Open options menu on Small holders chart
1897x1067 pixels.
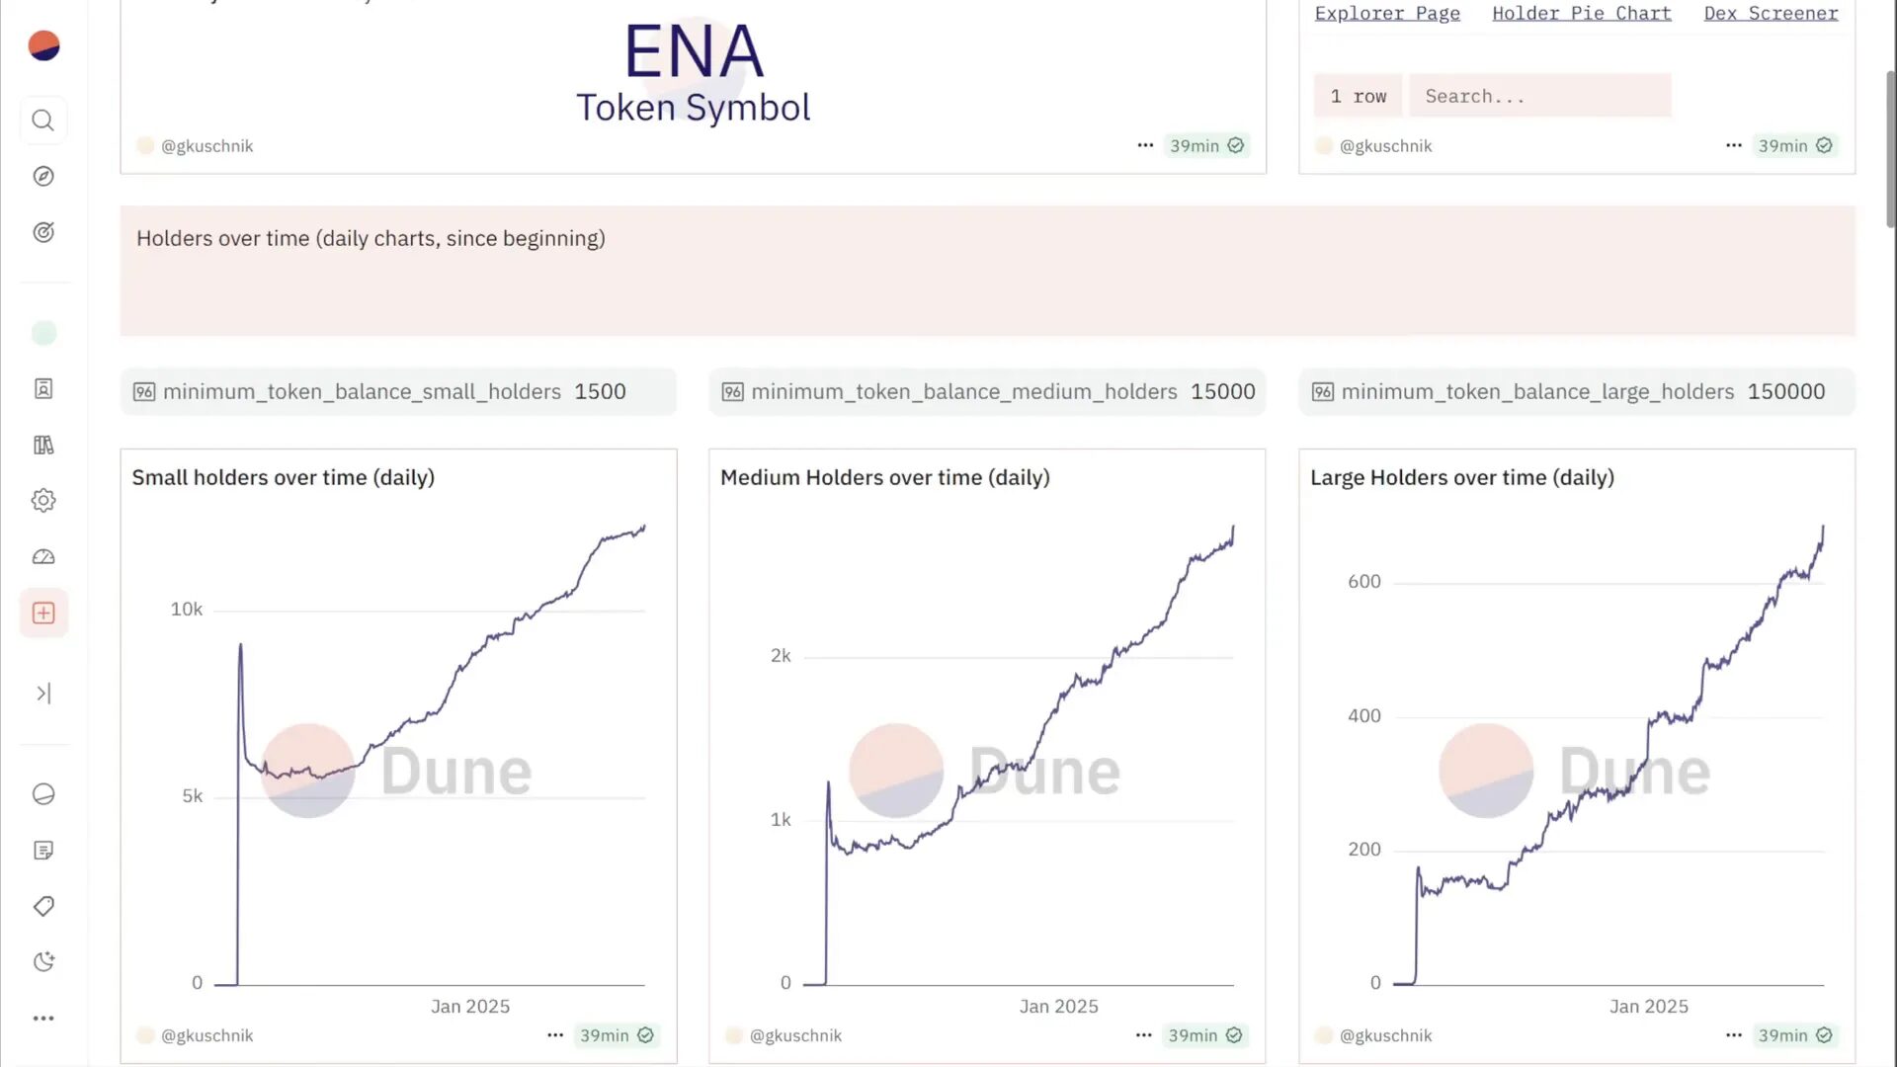pyautogui.click(x=554, y=1035)
